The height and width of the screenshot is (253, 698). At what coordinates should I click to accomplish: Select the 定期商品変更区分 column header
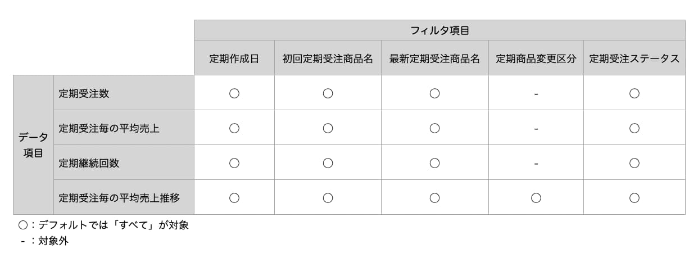pyautogui.click(x=536, y=58)
